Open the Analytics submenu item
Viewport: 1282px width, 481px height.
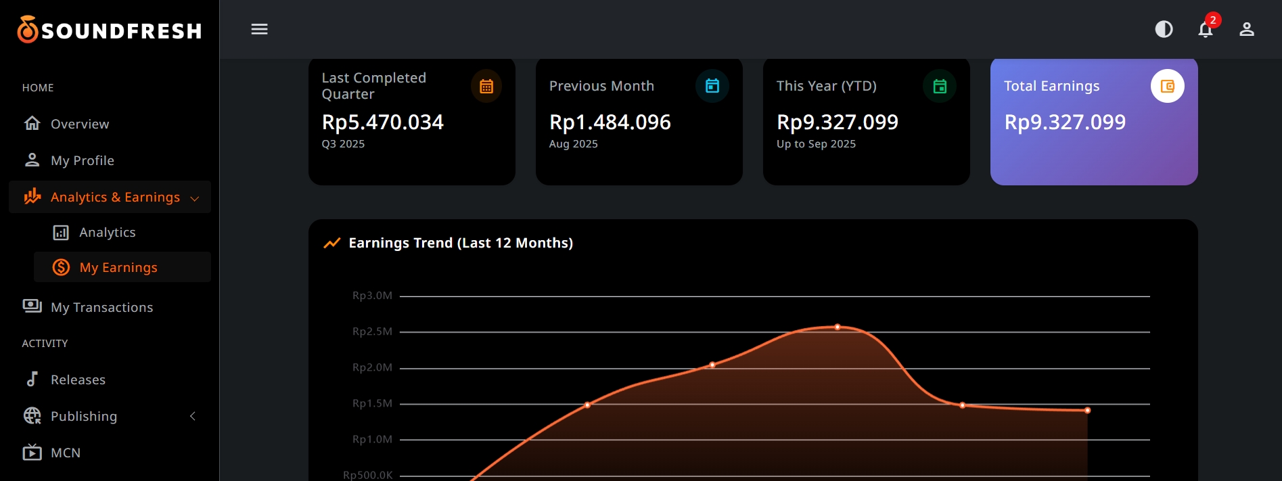(107, 232)
